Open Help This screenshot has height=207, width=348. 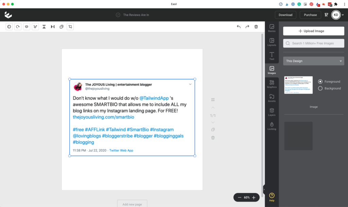point(272,197)
